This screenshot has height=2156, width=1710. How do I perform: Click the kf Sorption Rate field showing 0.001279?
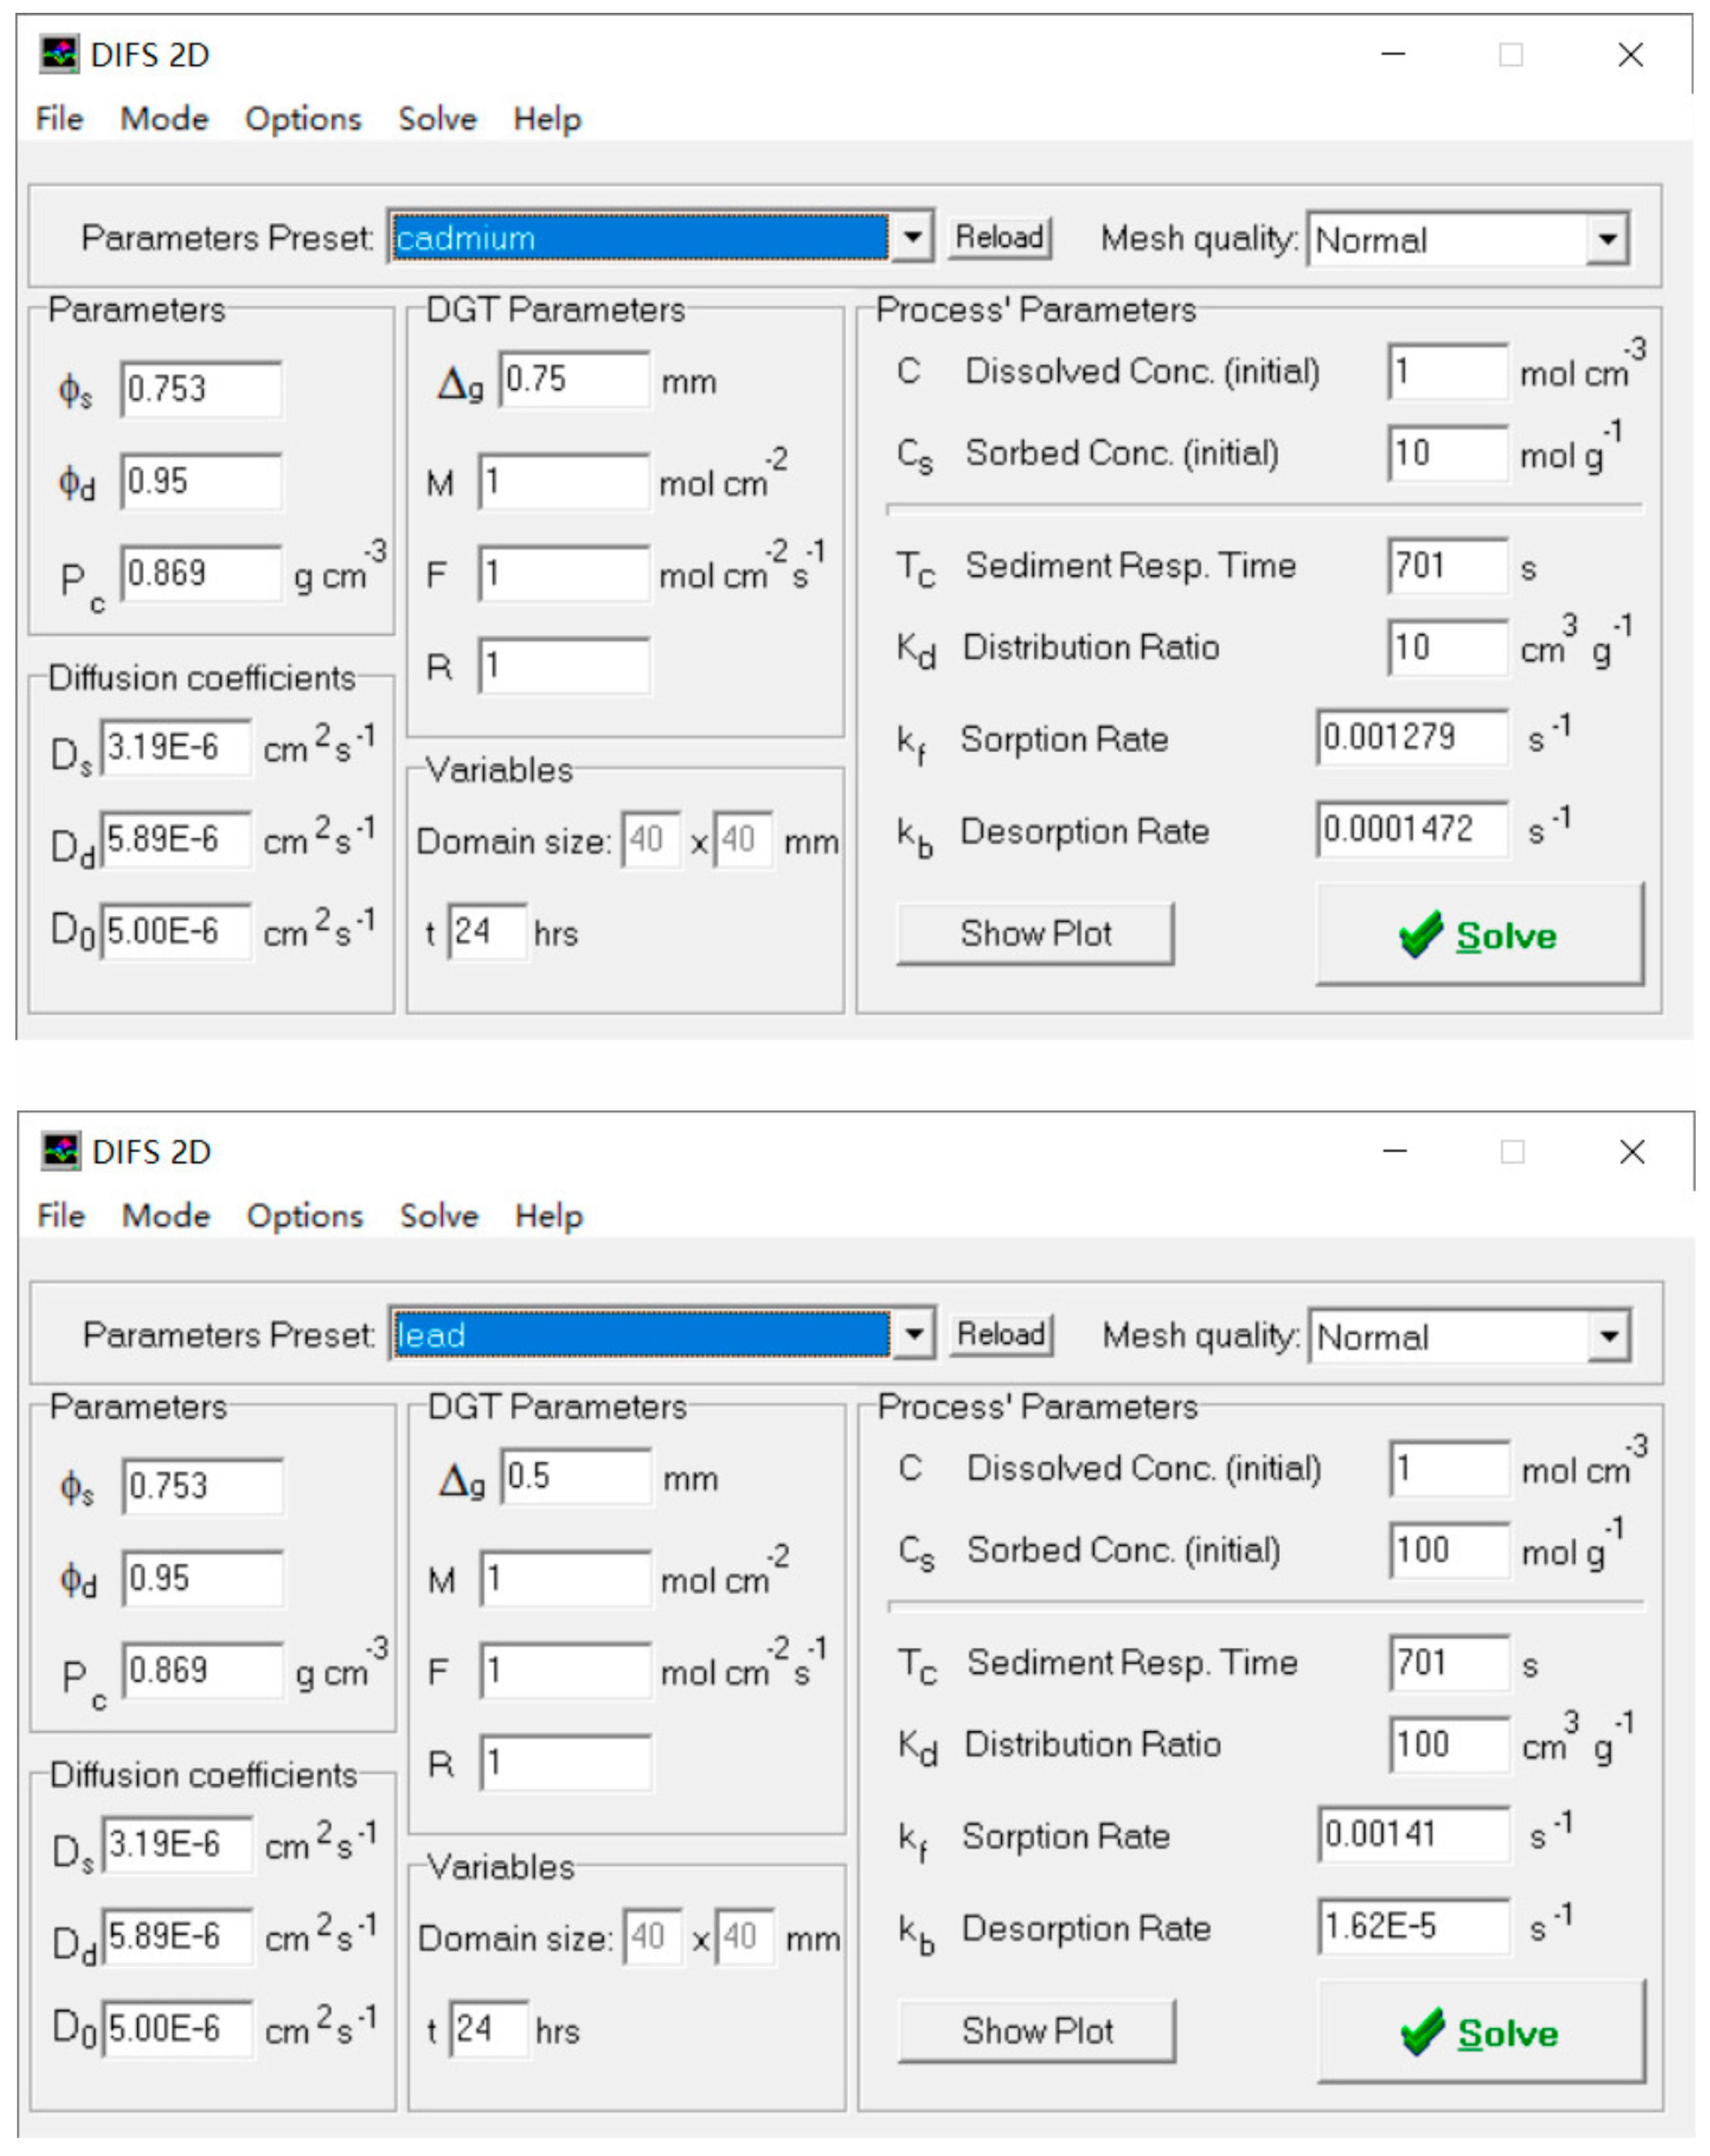pyautogui.click(x=1412, y=738)
